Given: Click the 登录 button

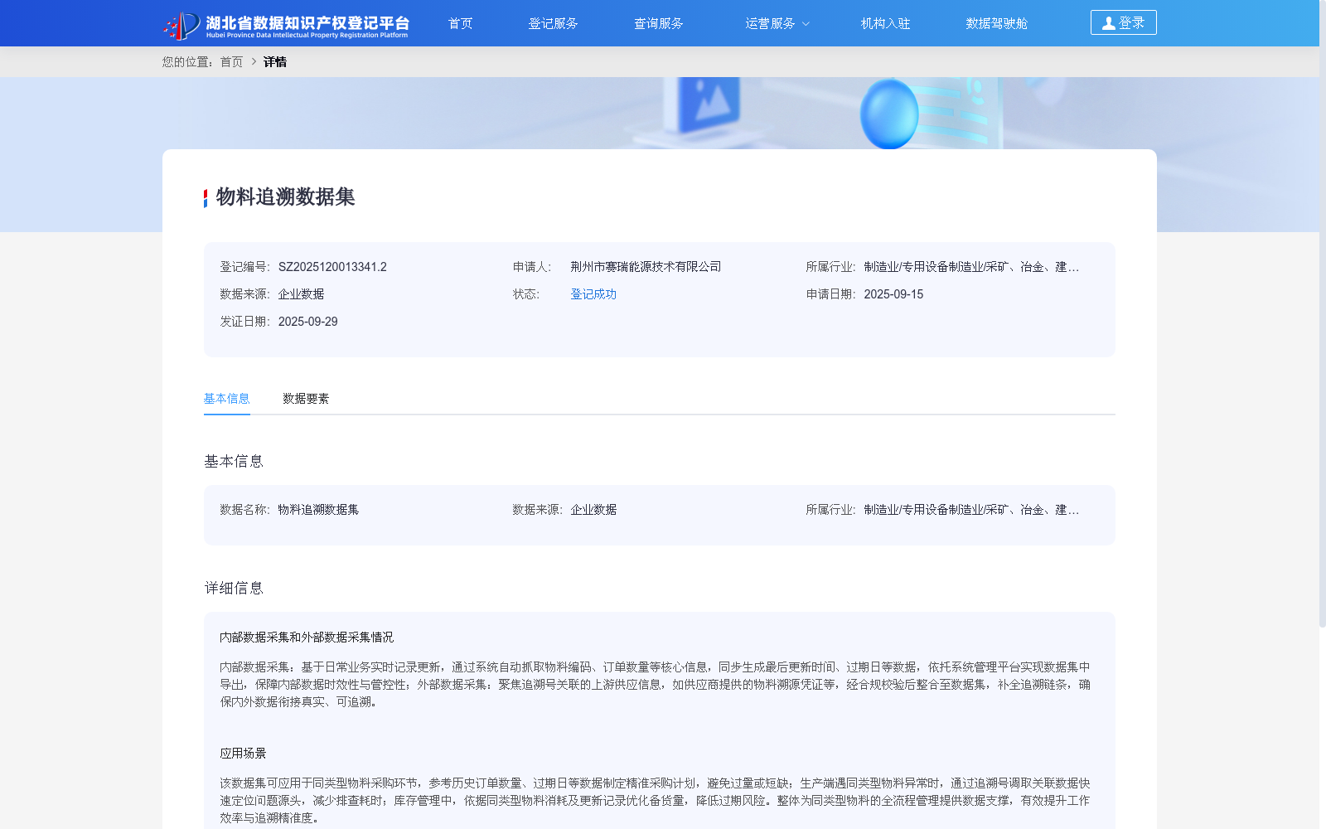Looking at the screenshot, I should coord(1123,22).
